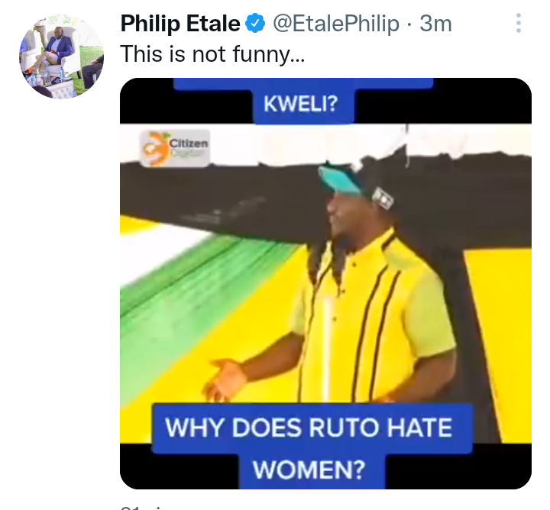The width and height of the screenshot is (550, 510).
Task: Click the Citizen Digital logo watermark
Action: pos(175,148)
